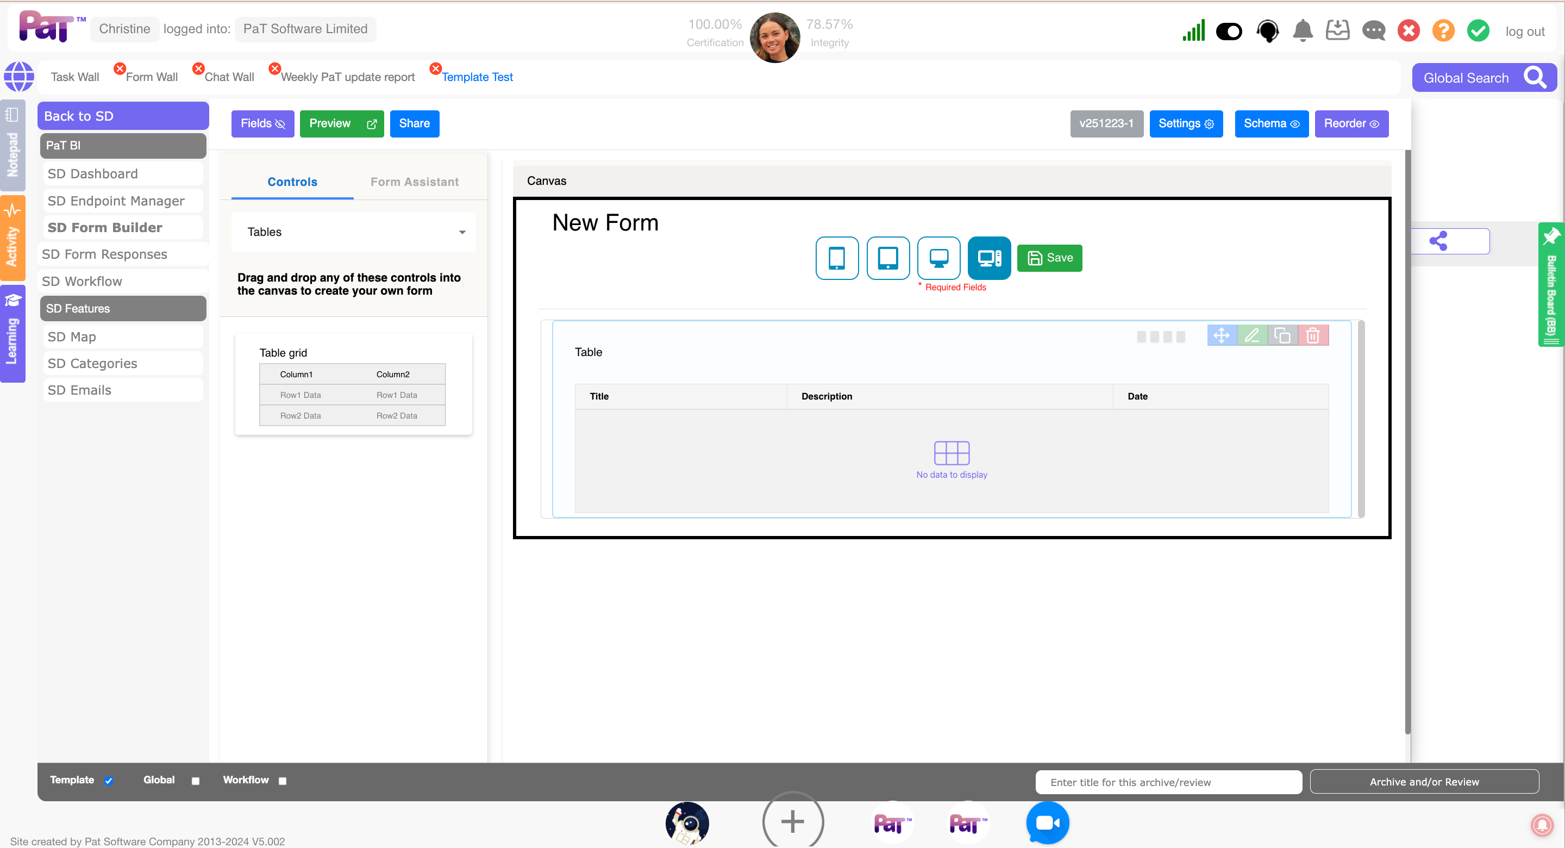Select the mobile phone preview icon
1565x848 pixels.
[x=837, y=258]
